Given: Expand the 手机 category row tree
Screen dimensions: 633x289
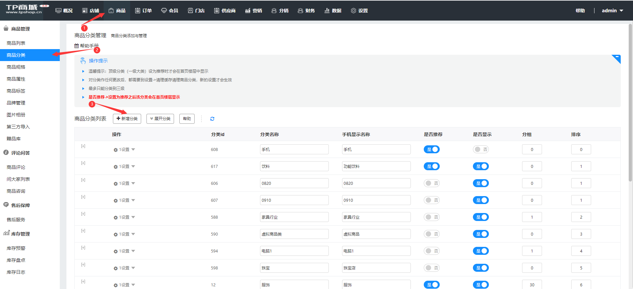Looking at the screenshot, I should 83,146.
